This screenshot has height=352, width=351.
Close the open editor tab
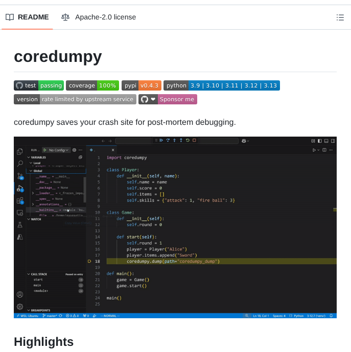tap(113, 150)
